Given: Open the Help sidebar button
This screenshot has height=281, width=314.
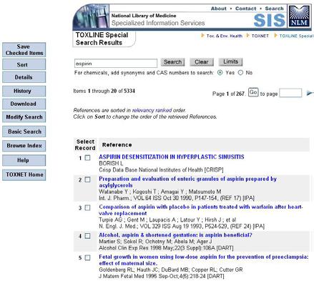Looking at the screenshot, I should 24,160.
